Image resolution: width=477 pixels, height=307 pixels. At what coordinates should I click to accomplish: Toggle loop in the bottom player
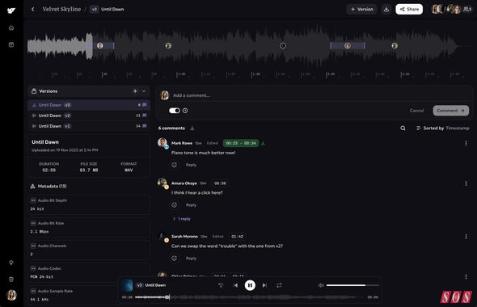pos(279,285)
